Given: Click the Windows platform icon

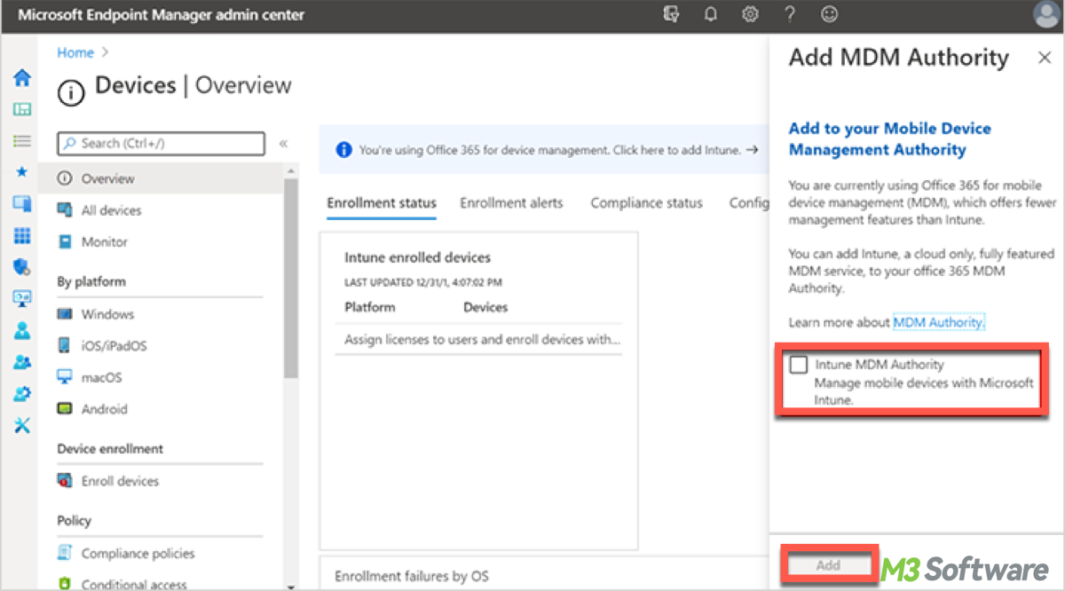Looking at the screenshot, I should coord(65,314).
